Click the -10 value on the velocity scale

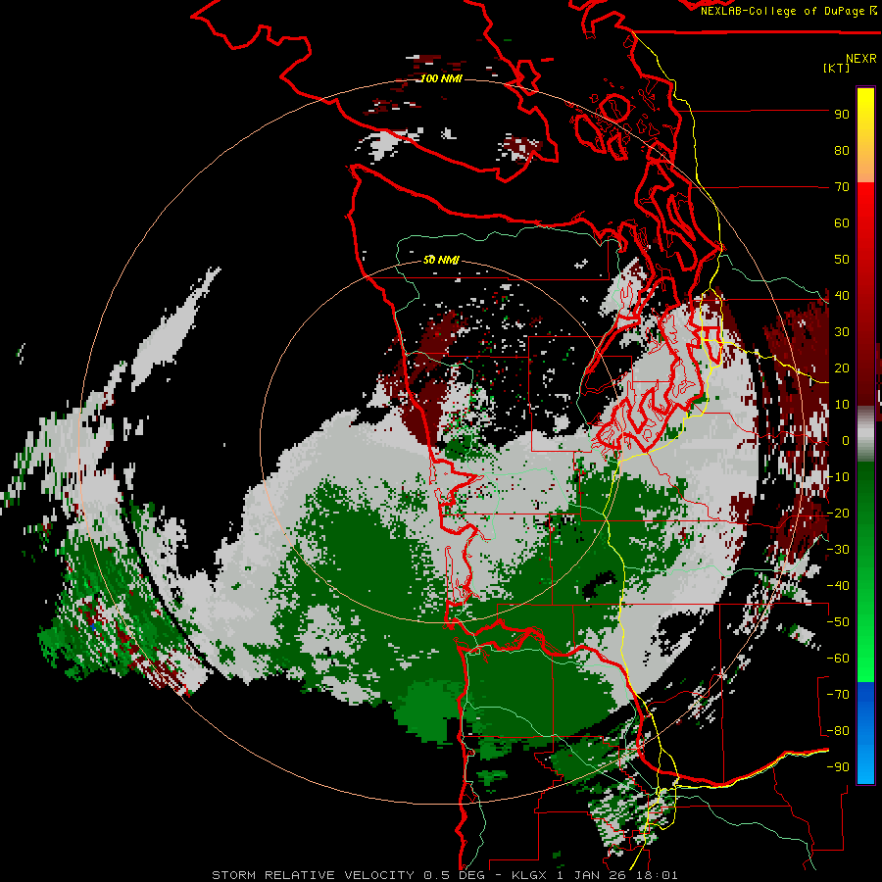838,477
